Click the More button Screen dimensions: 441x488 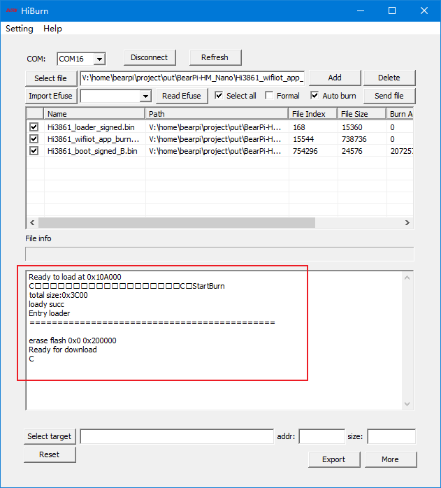[x=391, y=459]
